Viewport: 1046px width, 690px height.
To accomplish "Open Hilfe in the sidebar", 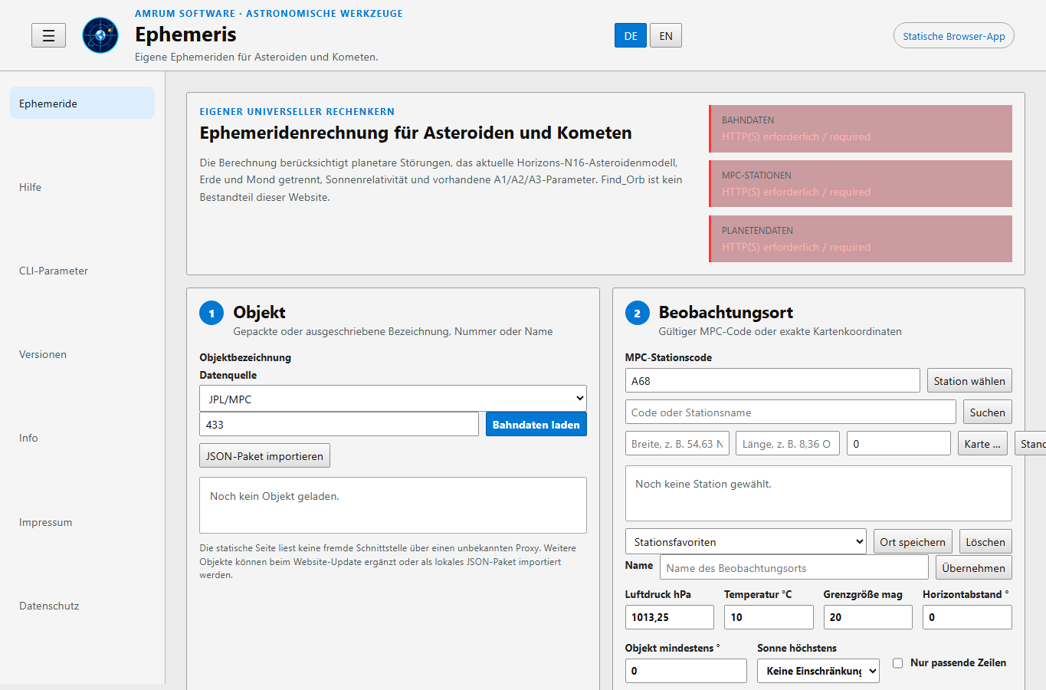I will (x=82, y=187).
